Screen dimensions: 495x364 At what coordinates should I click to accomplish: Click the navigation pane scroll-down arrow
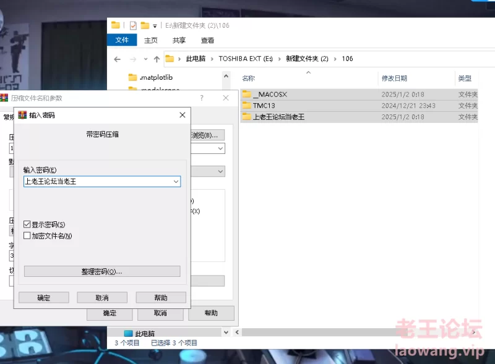(226, 332)
